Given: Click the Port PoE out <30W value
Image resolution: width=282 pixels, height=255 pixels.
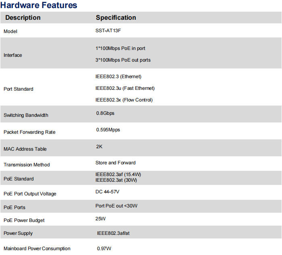Looking at the screenshot, I should pos(116,206).
